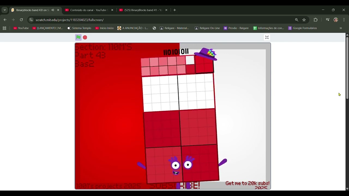The width and height of the screenshot is (349, 196).
Task: Click the block character's purple hat
Action: click(206, 54)
